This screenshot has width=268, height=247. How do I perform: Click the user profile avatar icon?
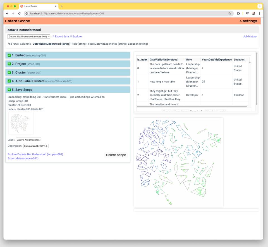click(x=253, y=13)
